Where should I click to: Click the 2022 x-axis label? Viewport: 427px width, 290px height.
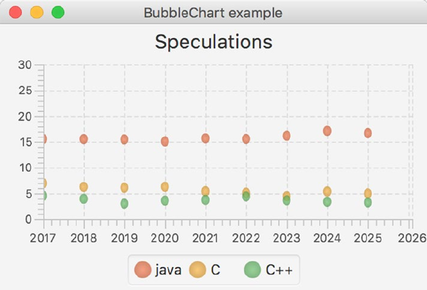click(246, 237)
